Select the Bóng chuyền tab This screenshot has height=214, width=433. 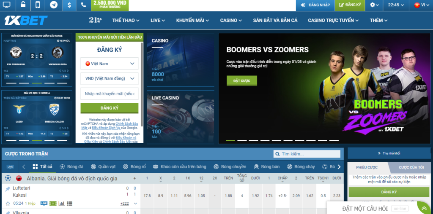coord(230,167)
